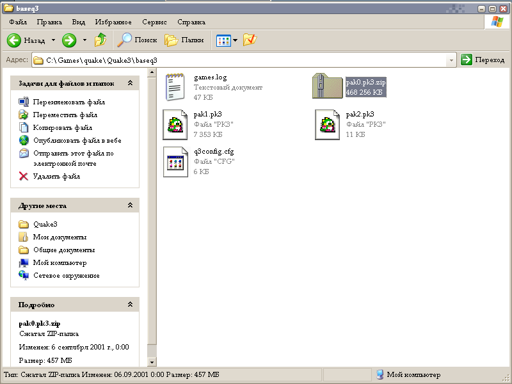This screenshot has height=384, width=512.
Task: Click the move file icon
Action: pos(24,115)
